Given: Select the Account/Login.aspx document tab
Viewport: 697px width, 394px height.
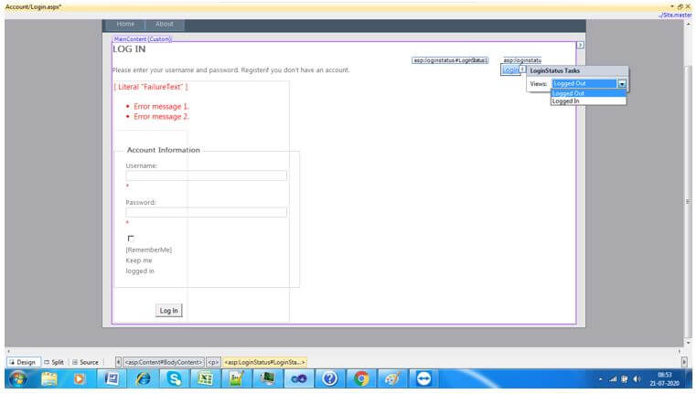Looking at the screenshot, I should pyautogui.click(x=33, y=6).
